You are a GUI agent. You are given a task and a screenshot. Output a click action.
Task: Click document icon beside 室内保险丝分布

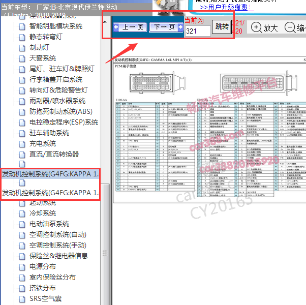point(22,278)
